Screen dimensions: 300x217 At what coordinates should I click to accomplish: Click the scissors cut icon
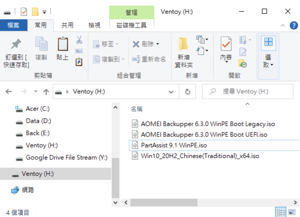(79, 40)
